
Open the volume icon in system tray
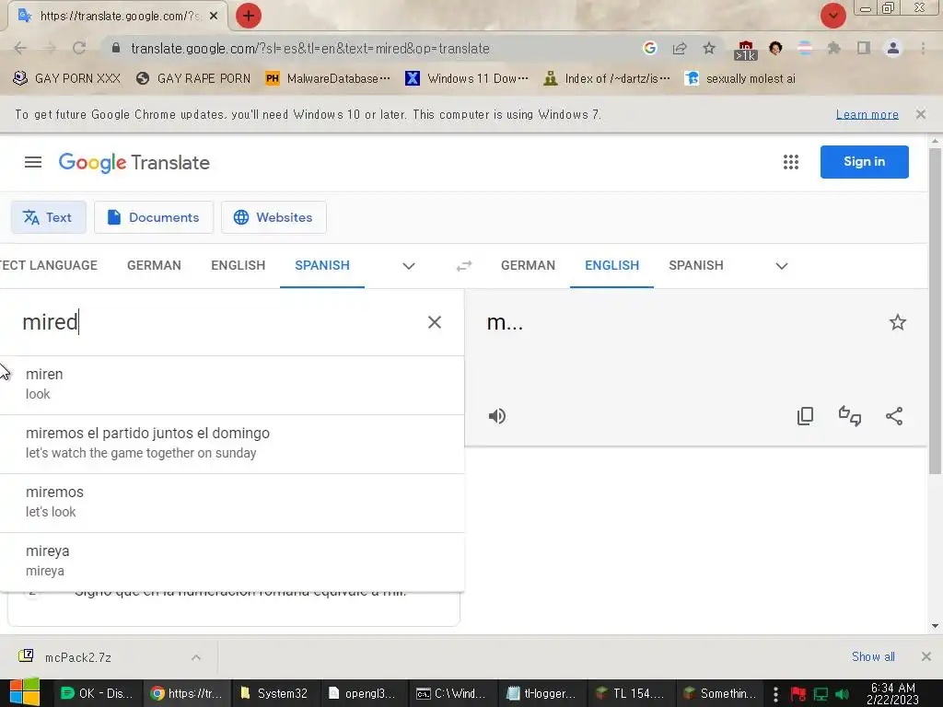point(842,694)
